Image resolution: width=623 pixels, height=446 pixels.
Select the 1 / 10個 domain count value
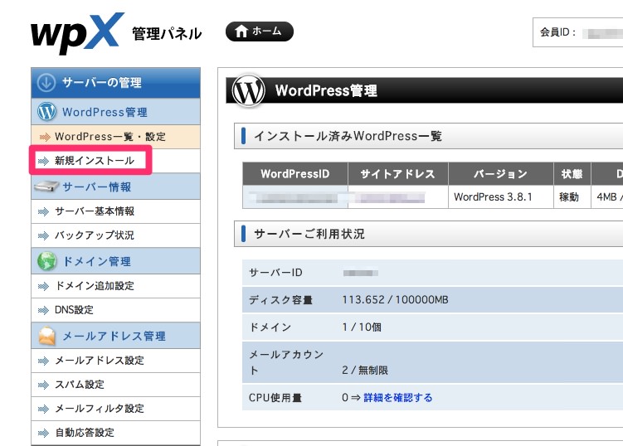click(362, 327)
